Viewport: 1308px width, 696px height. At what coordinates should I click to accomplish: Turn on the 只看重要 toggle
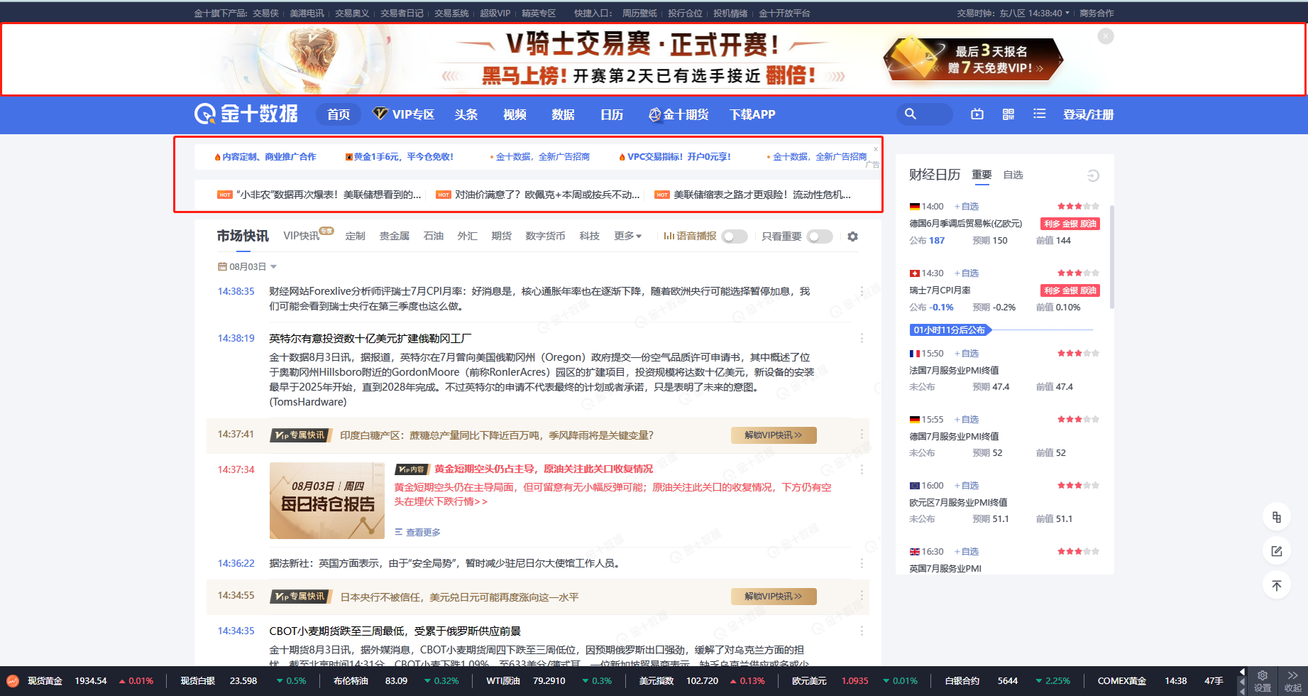820,236
